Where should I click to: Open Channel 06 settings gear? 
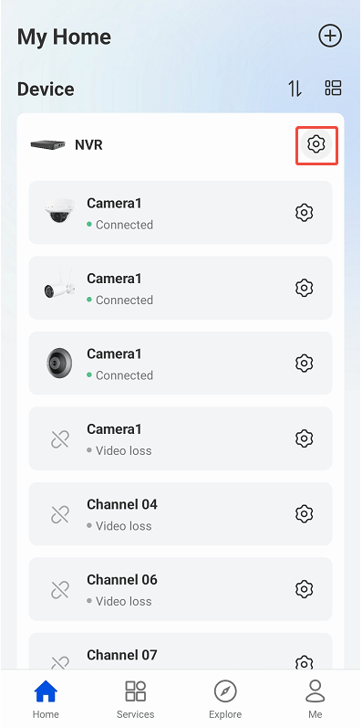(x=304, y=589)
